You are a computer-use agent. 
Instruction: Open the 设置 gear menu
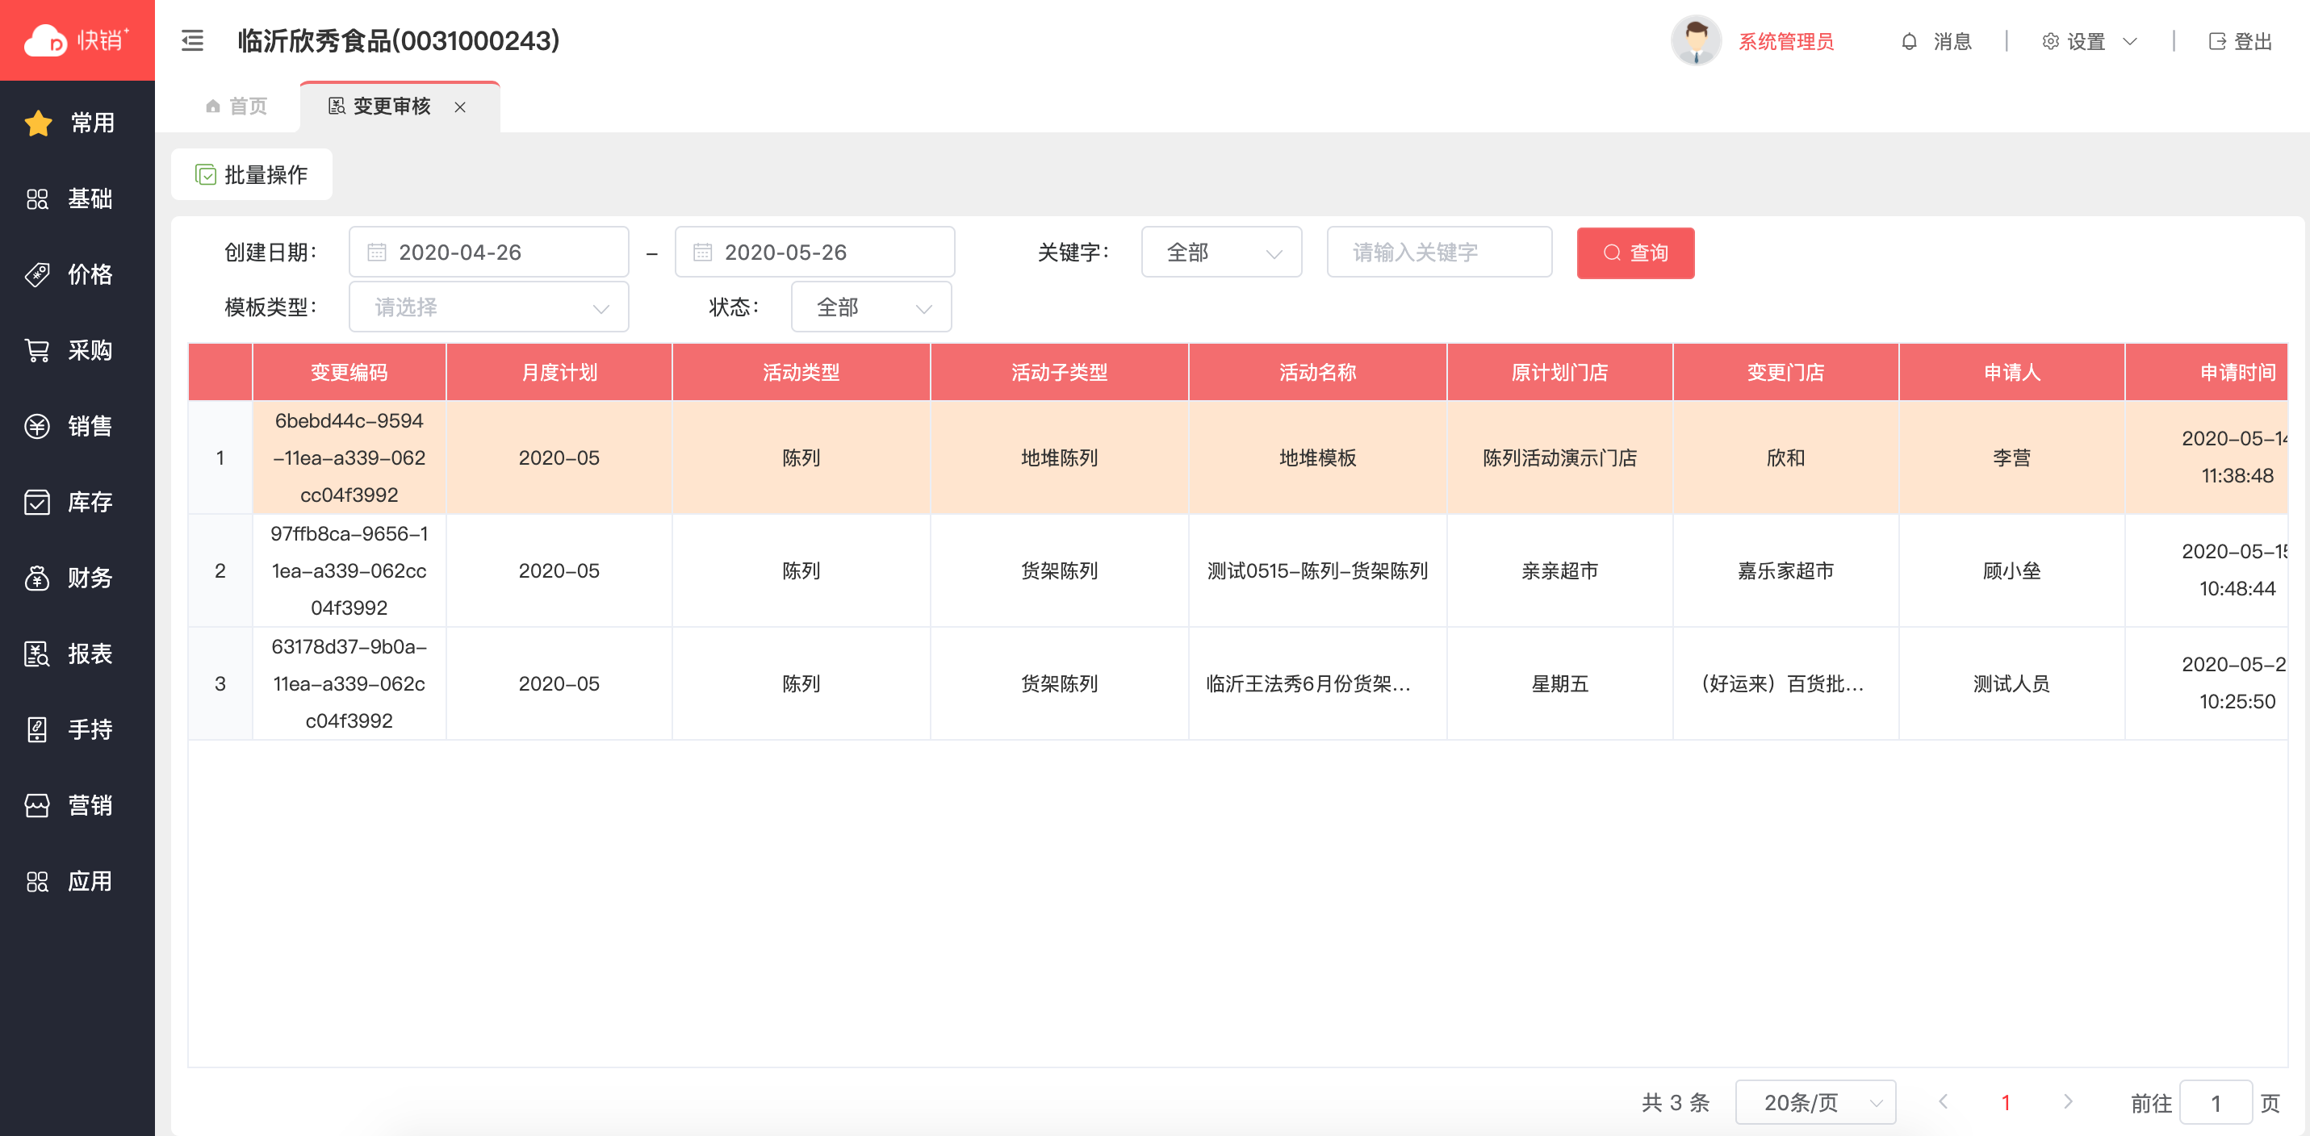coord(2090,41)
